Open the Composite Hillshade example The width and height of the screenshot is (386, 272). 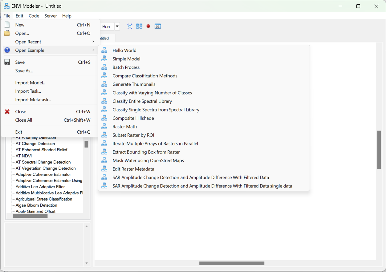(x=133, y=118)
